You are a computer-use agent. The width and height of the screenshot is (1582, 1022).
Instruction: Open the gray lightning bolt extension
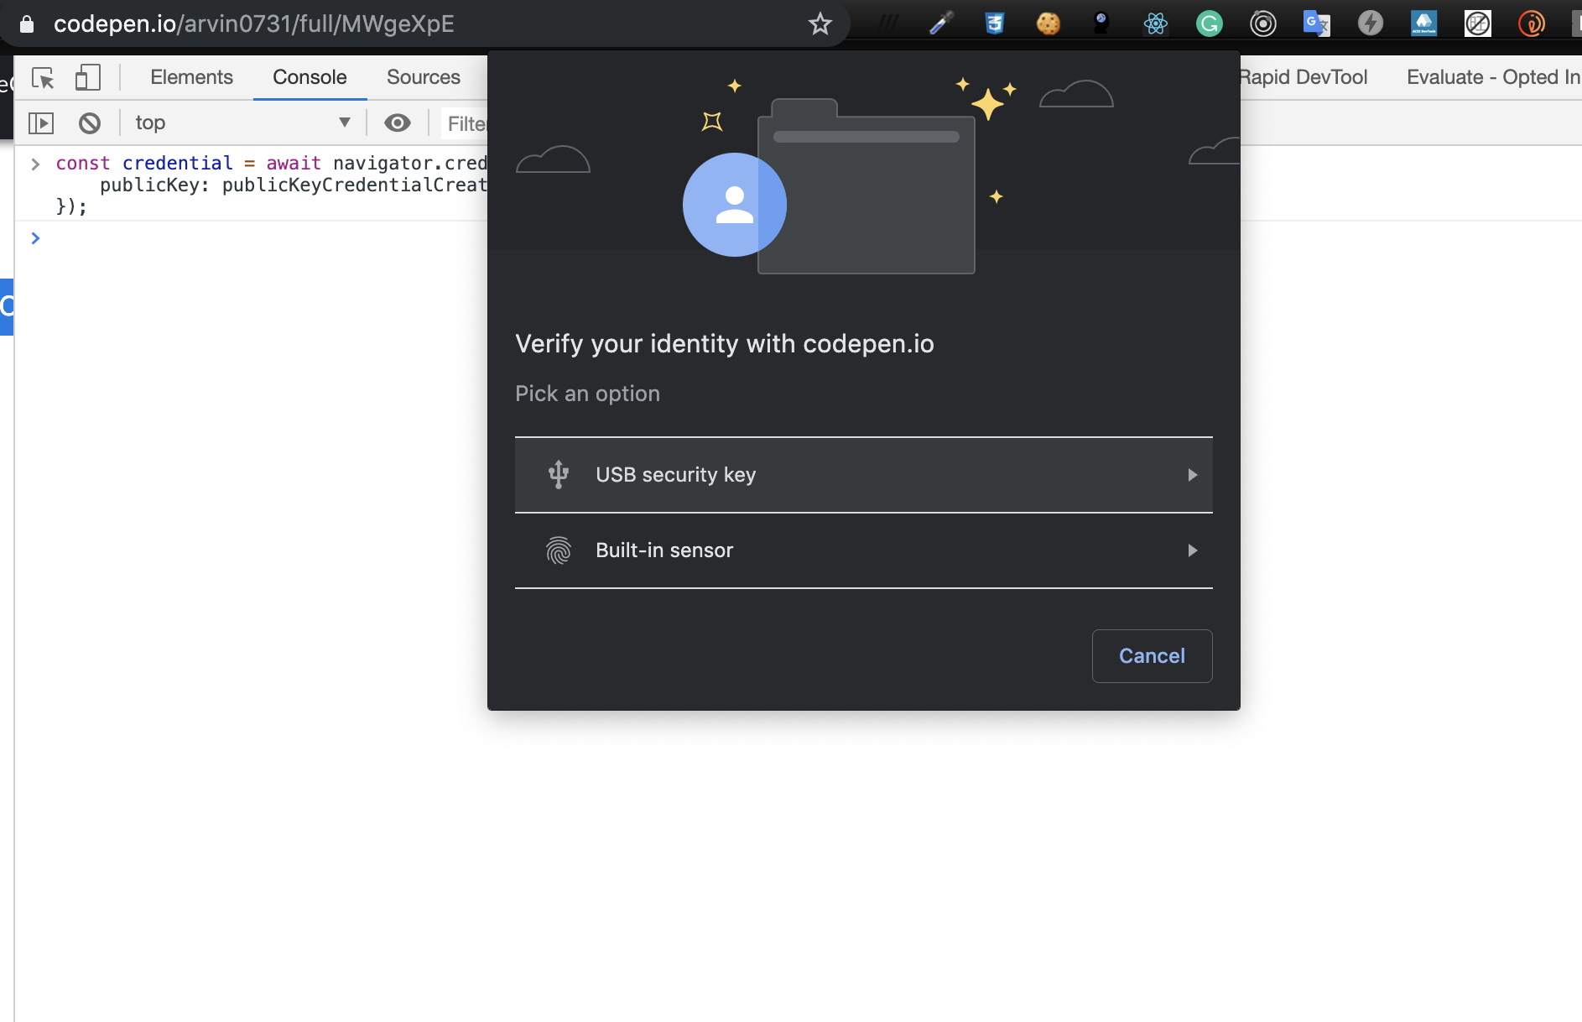coord(1370,23)
